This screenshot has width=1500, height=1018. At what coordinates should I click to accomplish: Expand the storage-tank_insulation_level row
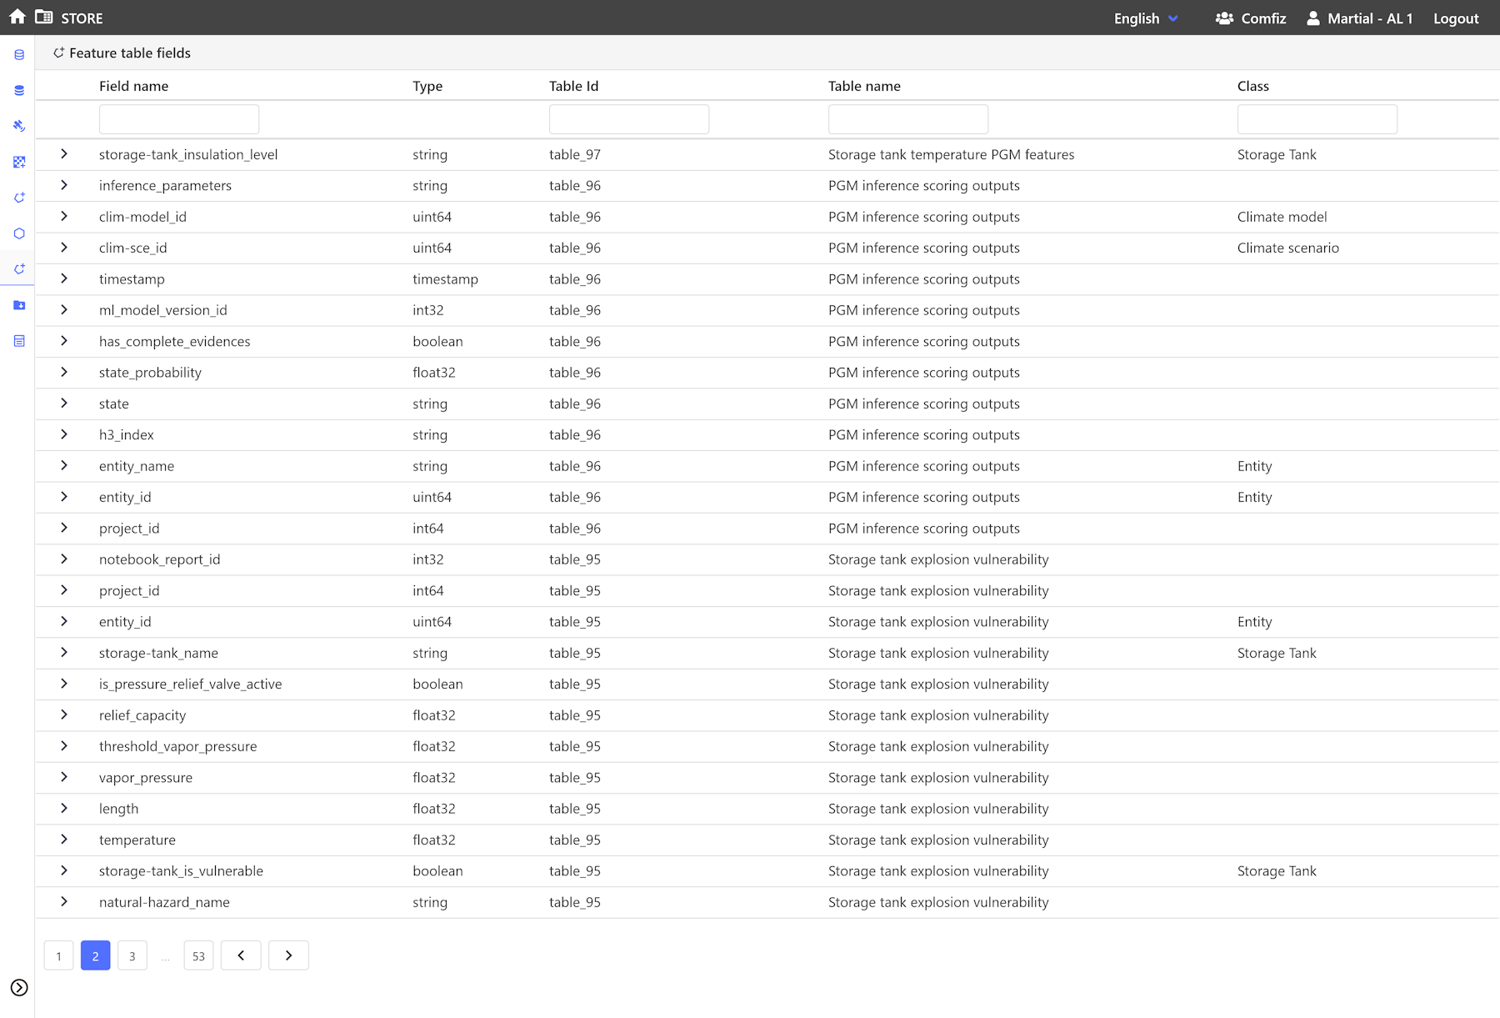[x=64, y=154]
